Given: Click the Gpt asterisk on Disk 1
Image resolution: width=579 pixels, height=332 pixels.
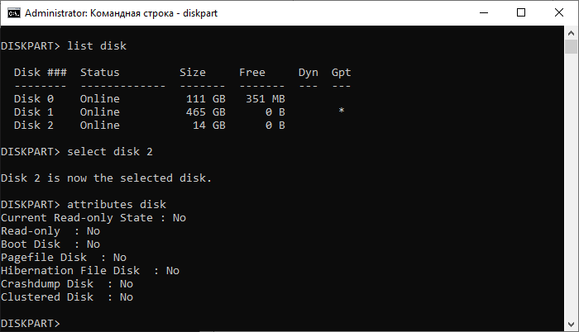Looking at the screenshot, I should point(341,111).
